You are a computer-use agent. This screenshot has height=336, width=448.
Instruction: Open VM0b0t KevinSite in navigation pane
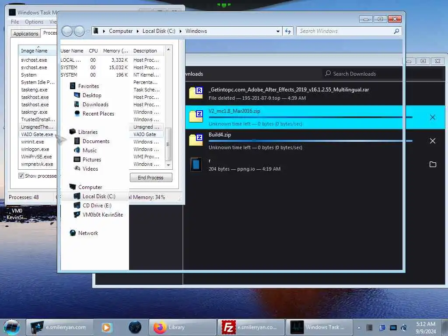pyautogui.click(x=102, y=214)
